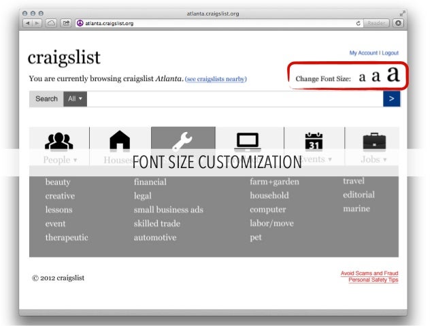Image resolution: width=434 pixels, height=326 pixels.
Task: Select the skilled trade category
Action: [x=157, y=223]
